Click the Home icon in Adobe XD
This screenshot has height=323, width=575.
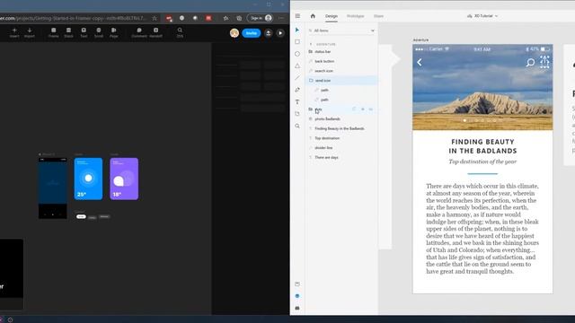tap(313, 16)
